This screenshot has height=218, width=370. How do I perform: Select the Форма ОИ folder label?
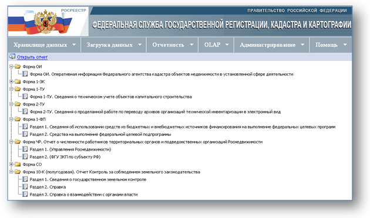32,67
